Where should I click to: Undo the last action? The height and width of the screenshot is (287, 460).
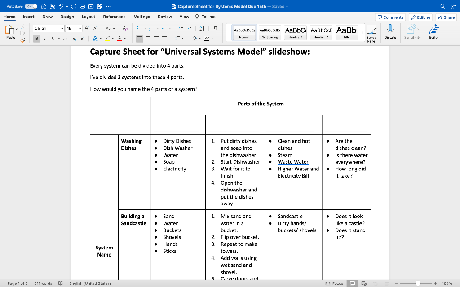[61, 6]
